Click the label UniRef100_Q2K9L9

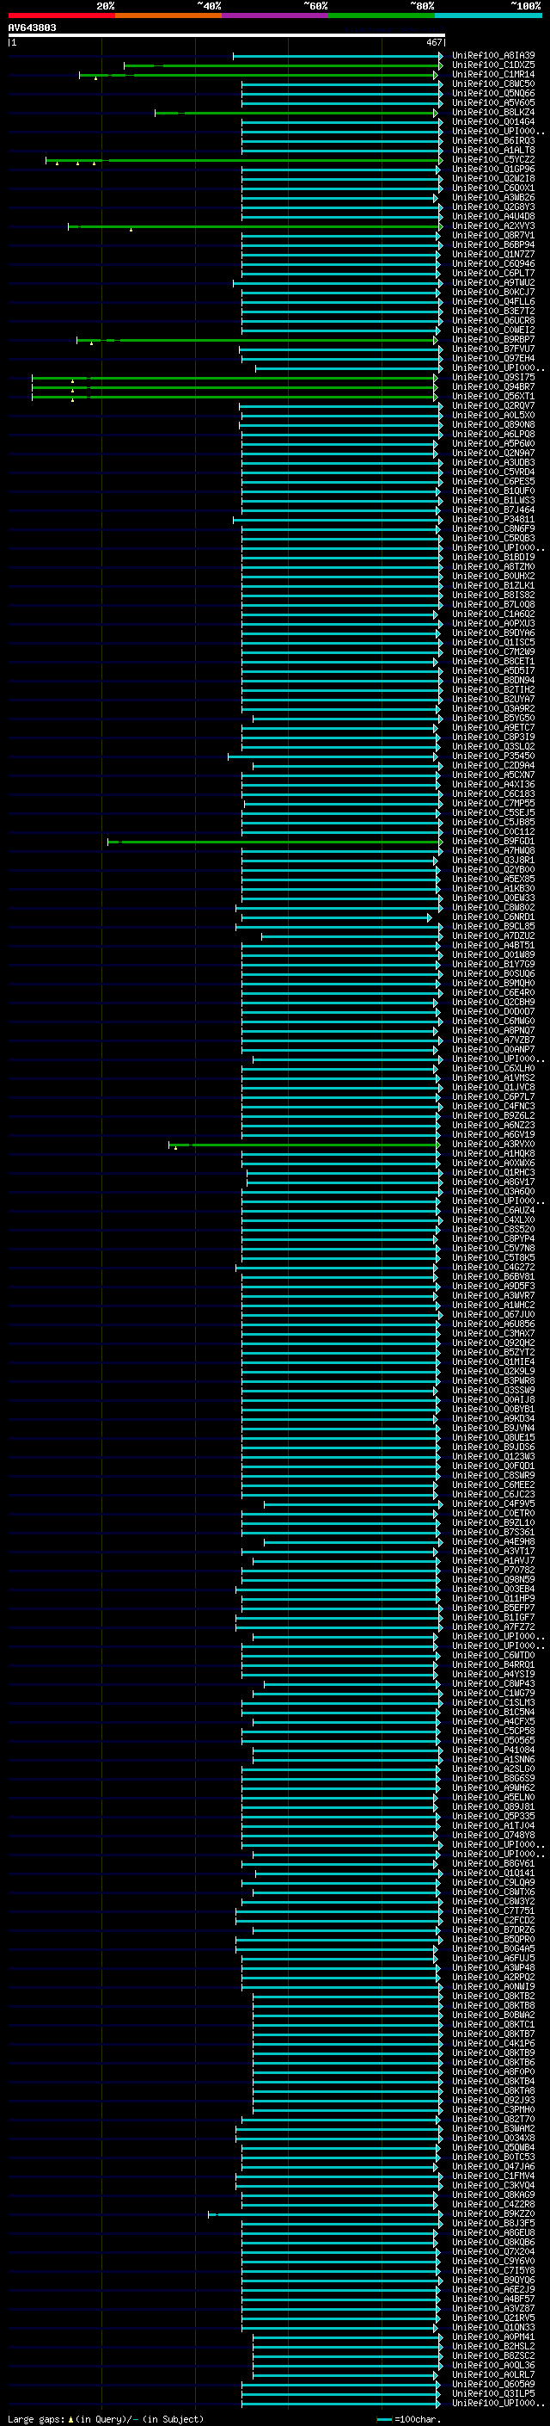493,1371
